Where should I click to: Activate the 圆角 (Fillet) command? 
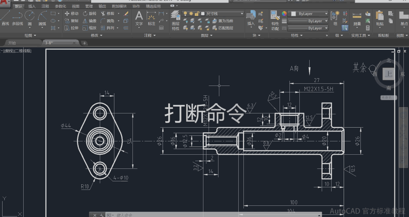tap(108, 21)
